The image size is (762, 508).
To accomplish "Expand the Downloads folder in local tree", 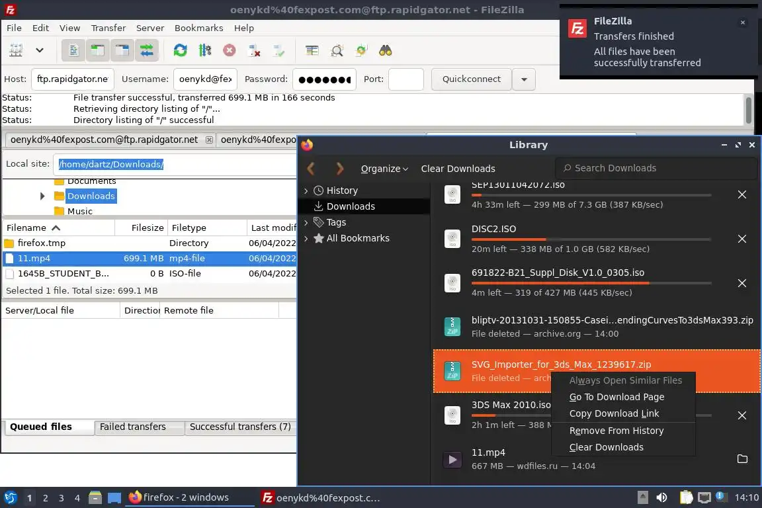I will [42, 196].
